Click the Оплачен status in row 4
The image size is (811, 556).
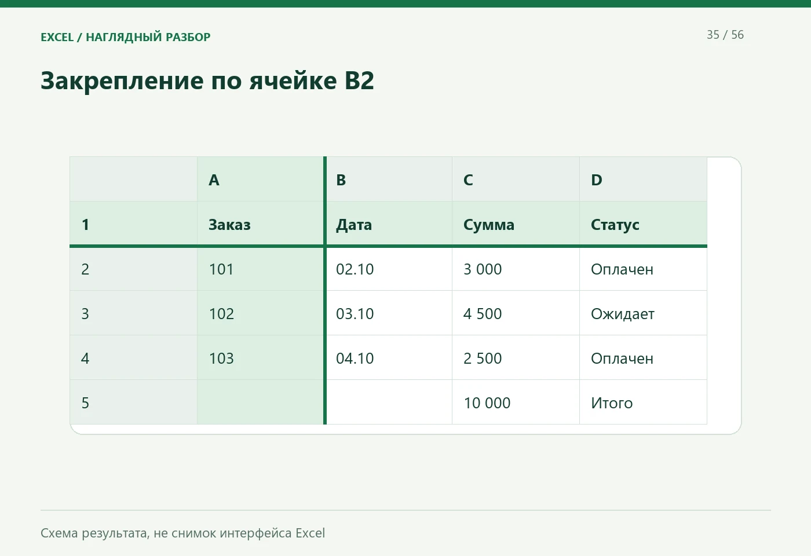pyautogui.click(x=643, y=358)
